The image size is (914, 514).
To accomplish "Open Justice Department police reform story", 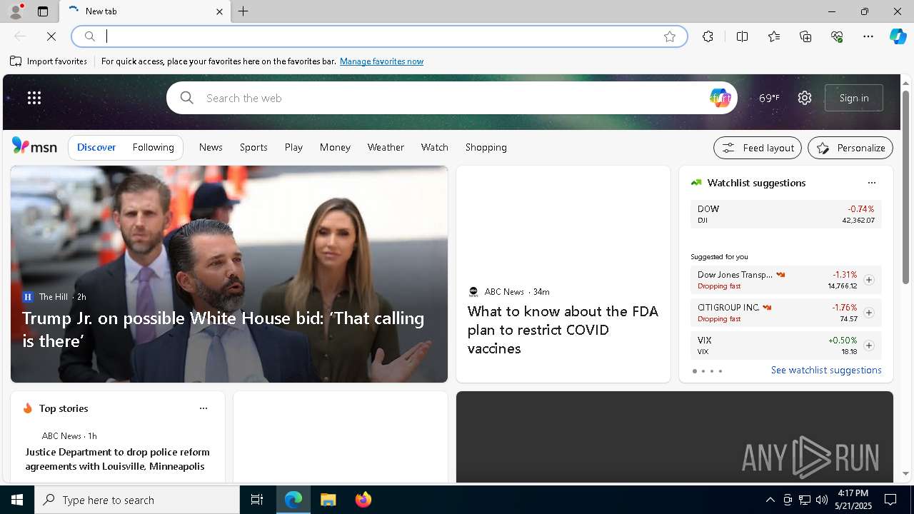I will 118,459.
